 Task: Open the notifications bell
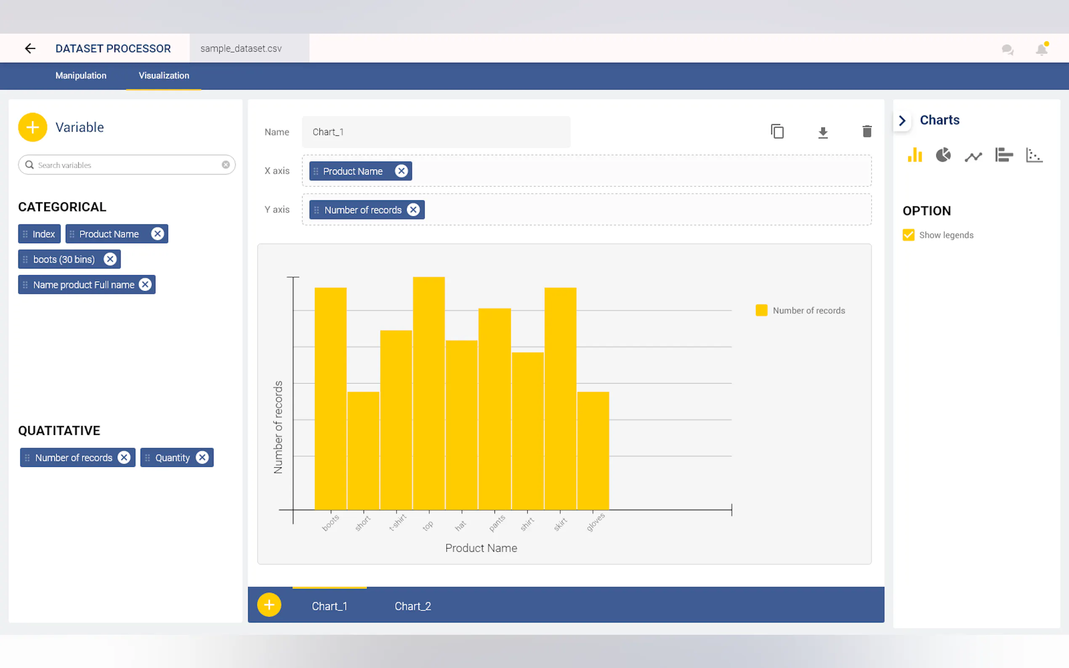coord(1041,49)
